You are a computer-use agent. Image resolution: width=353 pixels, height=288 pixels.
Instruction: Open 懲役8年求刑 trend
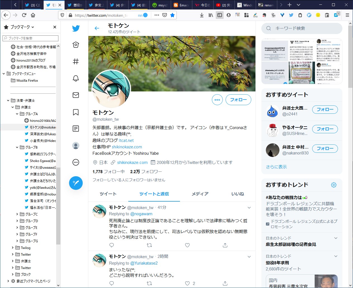coord(277,263)
